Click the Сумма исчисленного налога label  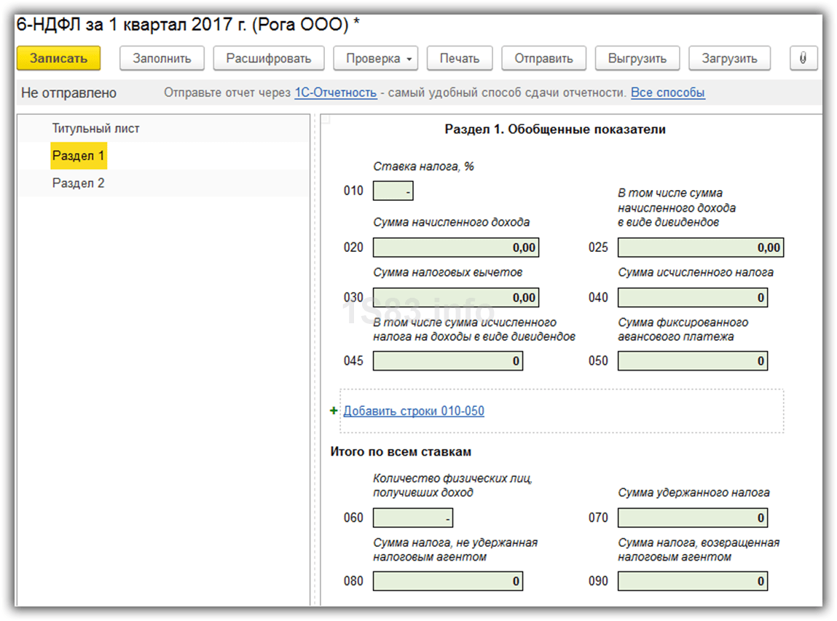[x=696, y=272]
